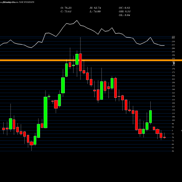Click the NSE FOODSIN chart title
Screen dimensions: 182x182
click(27, 2)
